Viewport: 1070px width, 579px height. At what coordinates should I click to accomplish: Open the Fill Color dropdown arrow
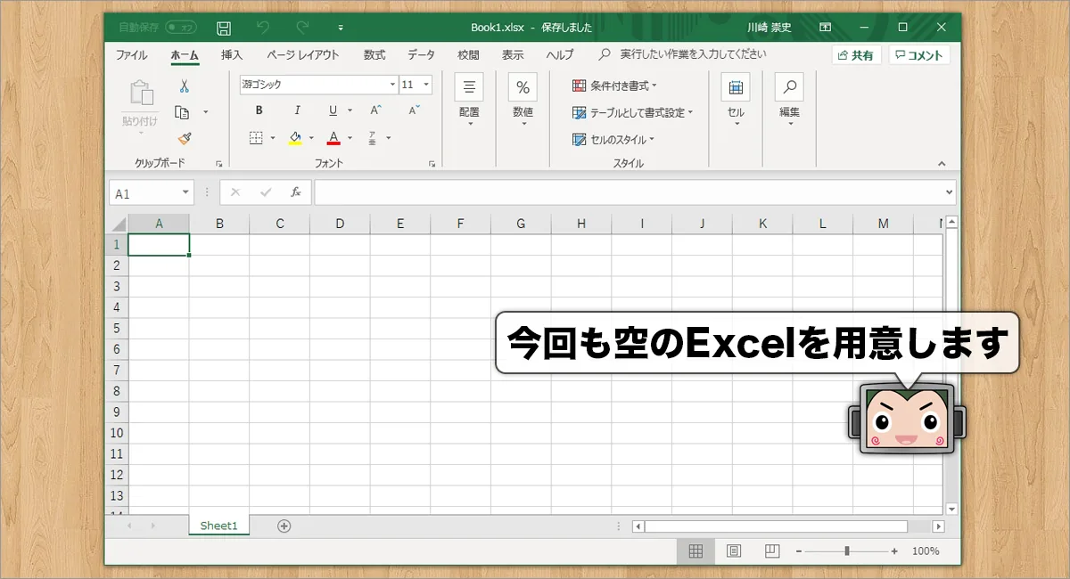(311, 138)
